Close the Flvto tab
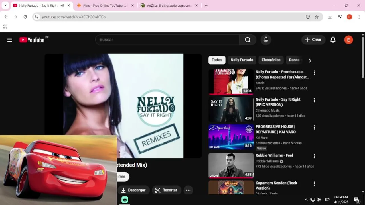365x205 pixels. (x=132, y=5)
